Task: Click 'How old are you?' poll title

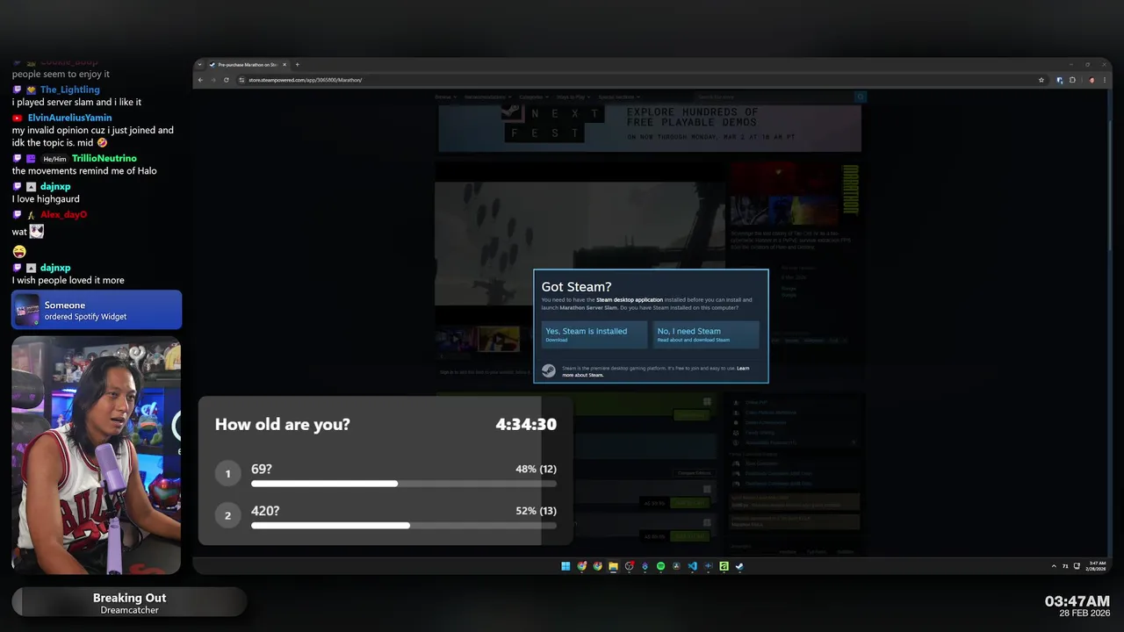Action: point(283,424)
